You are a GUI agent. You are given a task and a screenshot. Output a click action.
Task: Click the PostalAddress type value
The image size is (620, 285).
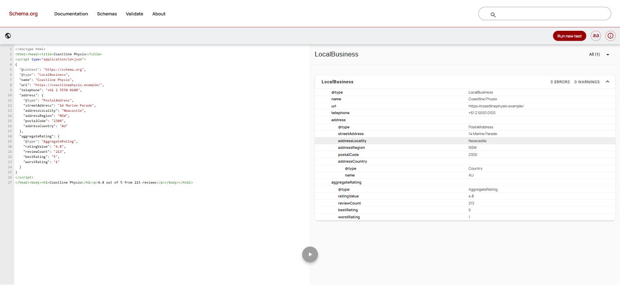480,127
